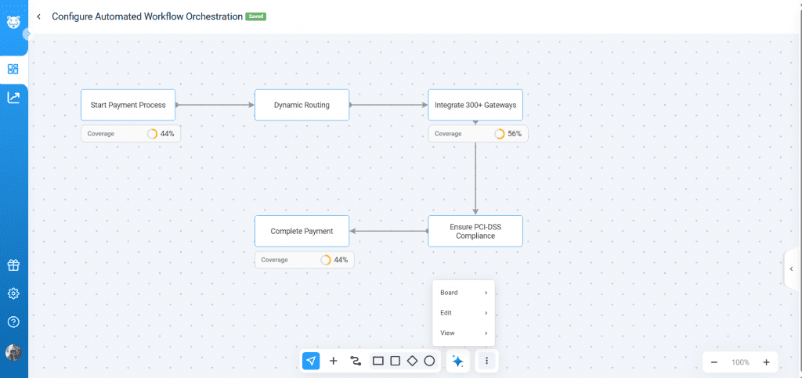Expand the View submenu
Viewport: 802px width, 378px height.
point(464,333)
